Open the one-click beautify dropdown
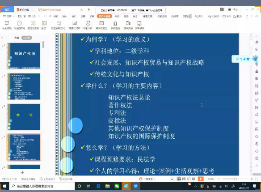This screenshot has height=192, width=261. tap(147, 179)
